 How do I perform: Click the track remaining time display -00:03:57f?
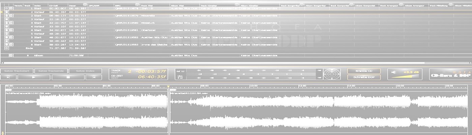pos(151,72)
